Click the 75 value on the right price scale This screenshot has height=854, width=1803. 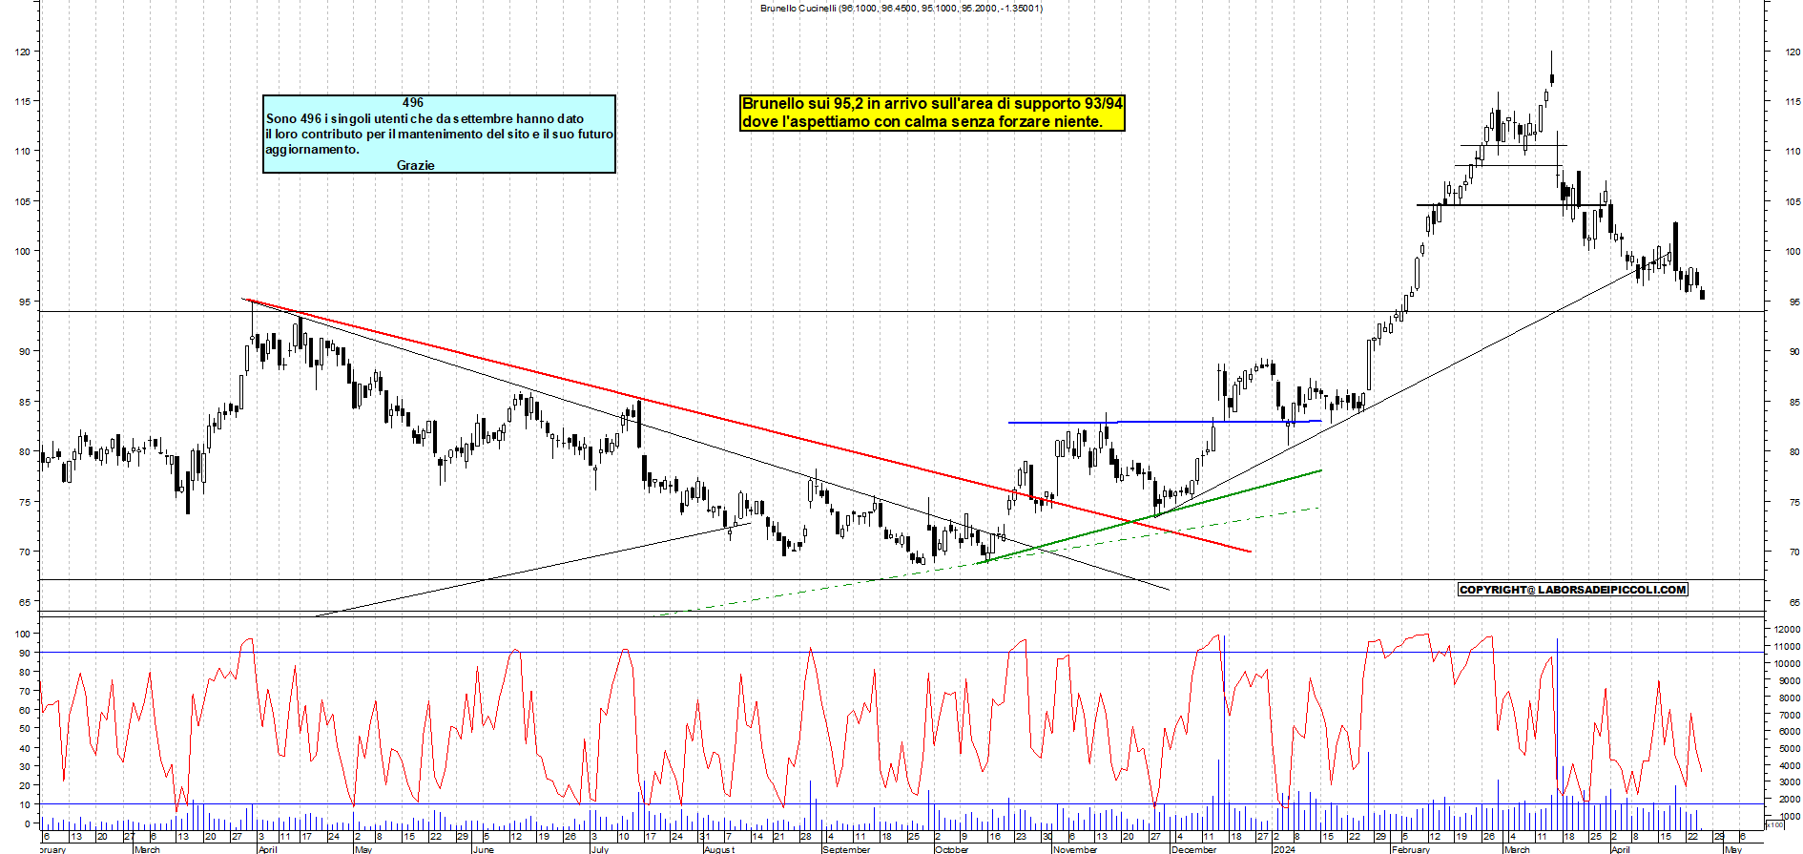pyautogui.click(x=1794, y=502)
